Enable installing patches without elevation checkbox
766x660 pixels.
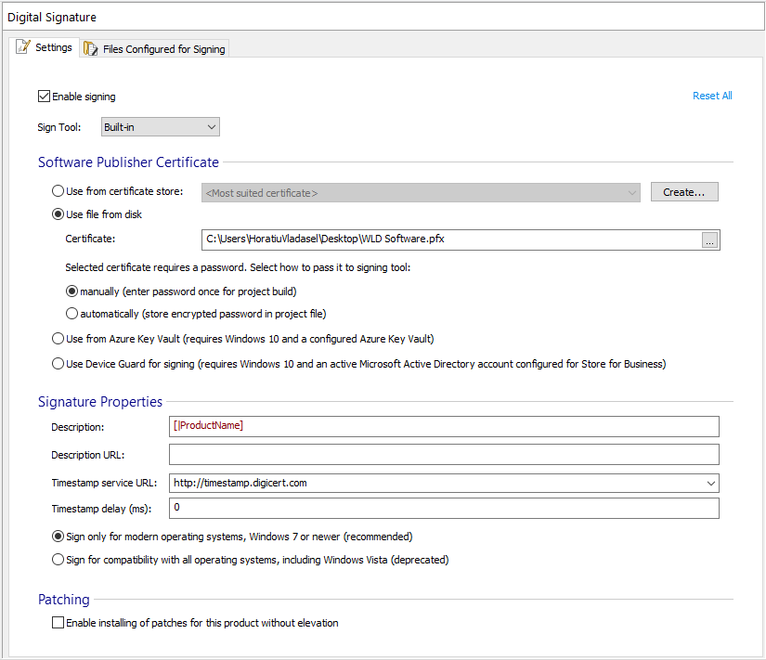coord(58,622)
